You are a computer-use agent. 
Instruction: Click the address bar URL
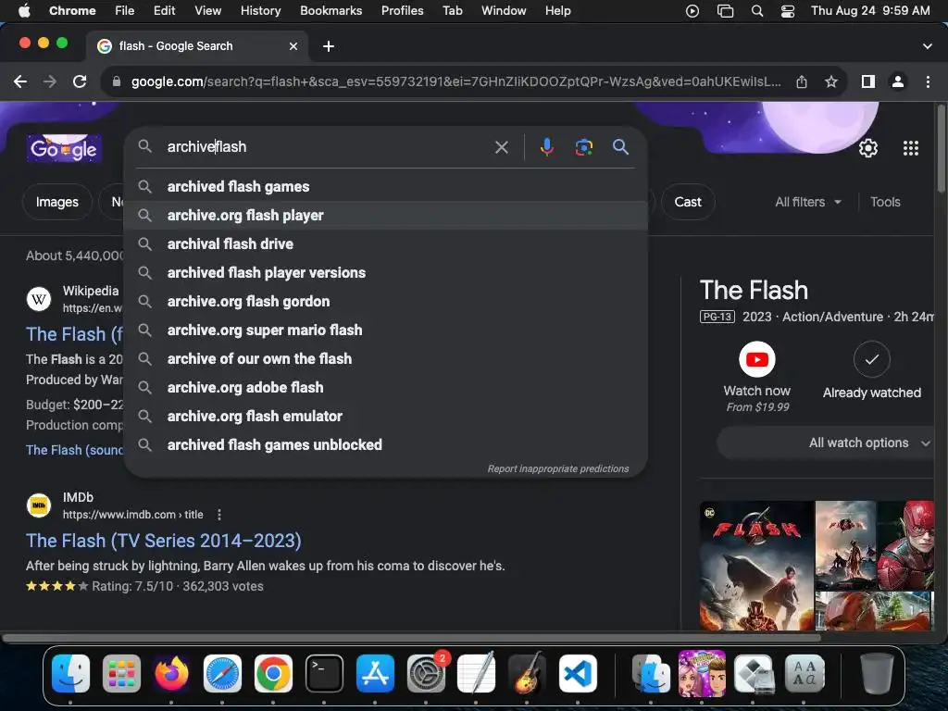tap(455, 81)
